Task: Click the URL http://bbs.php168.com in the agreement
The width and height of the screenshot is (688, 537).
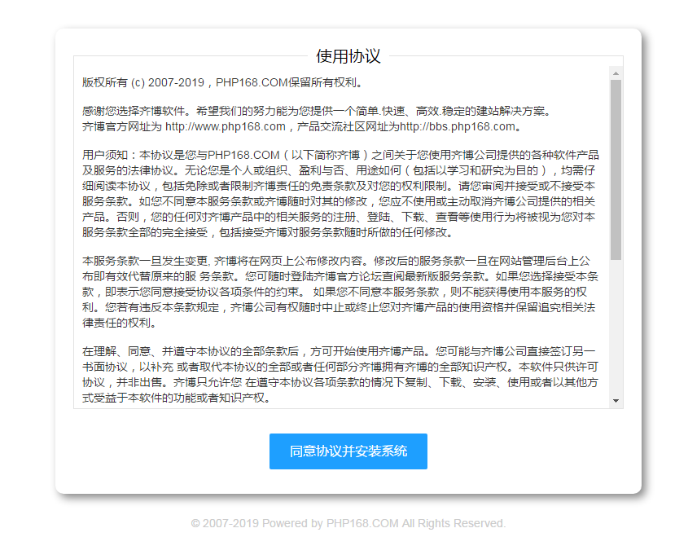Action: [x=458, y=126]
